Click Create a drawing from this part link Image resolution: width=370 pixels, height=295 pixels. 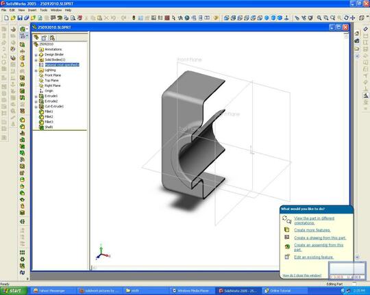320,238
